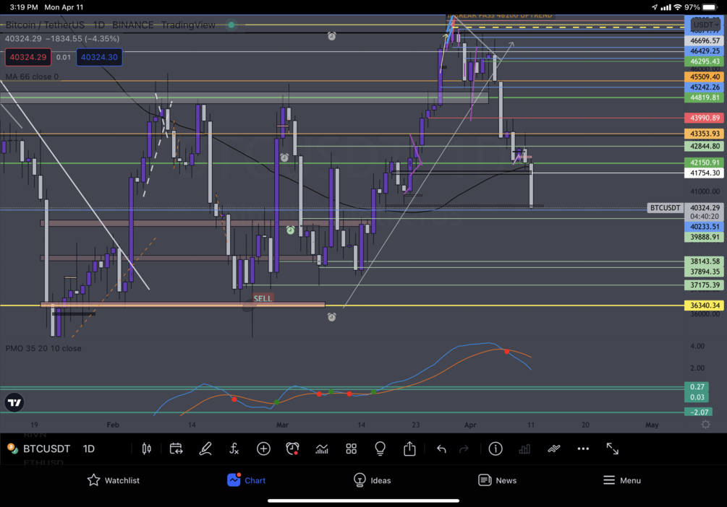Open the trend lines icon in toolbar
This screenshot has height=507, width=727.
pyautogui.click(x=553, y=448)
